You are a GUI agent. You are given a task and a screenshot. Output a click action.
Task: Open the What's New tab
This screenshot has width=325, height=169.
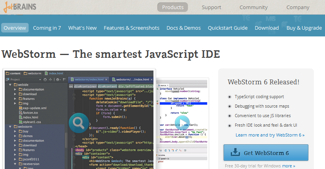pos(83,28)
